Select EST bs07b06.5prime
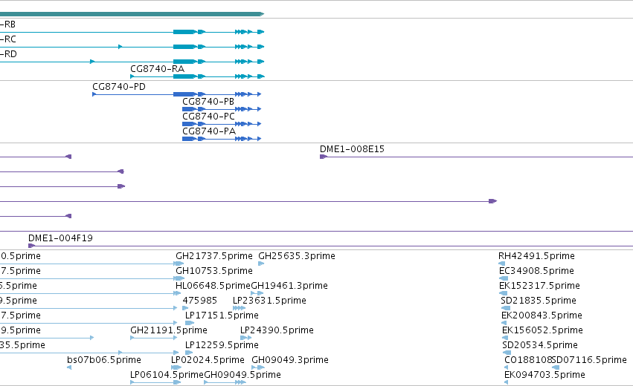 click(104, 360)
